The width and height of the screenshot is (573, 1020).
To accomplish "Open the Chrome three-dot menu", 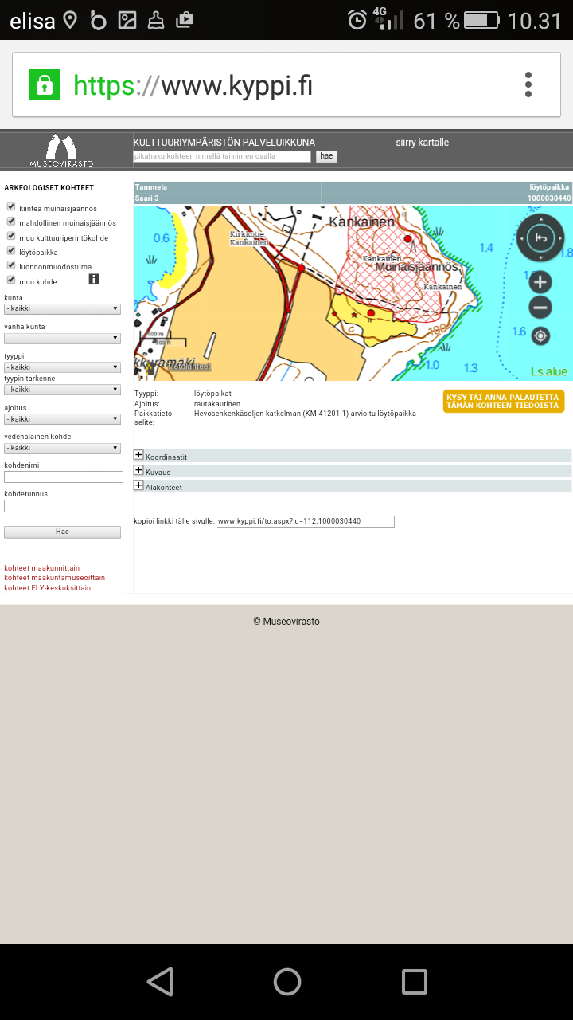I will [528, 84].
